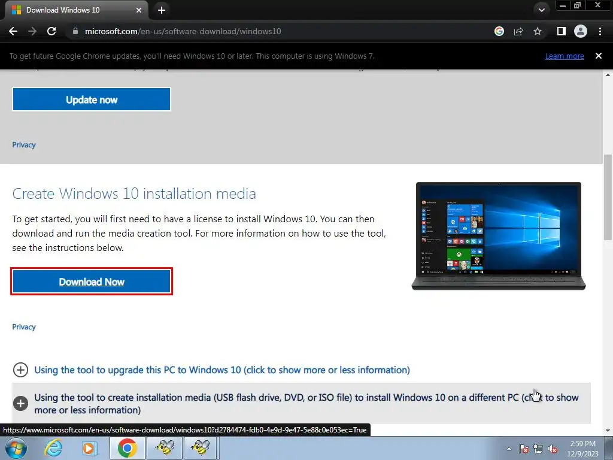Open Privacy link below Update now

tap(24, 145)
